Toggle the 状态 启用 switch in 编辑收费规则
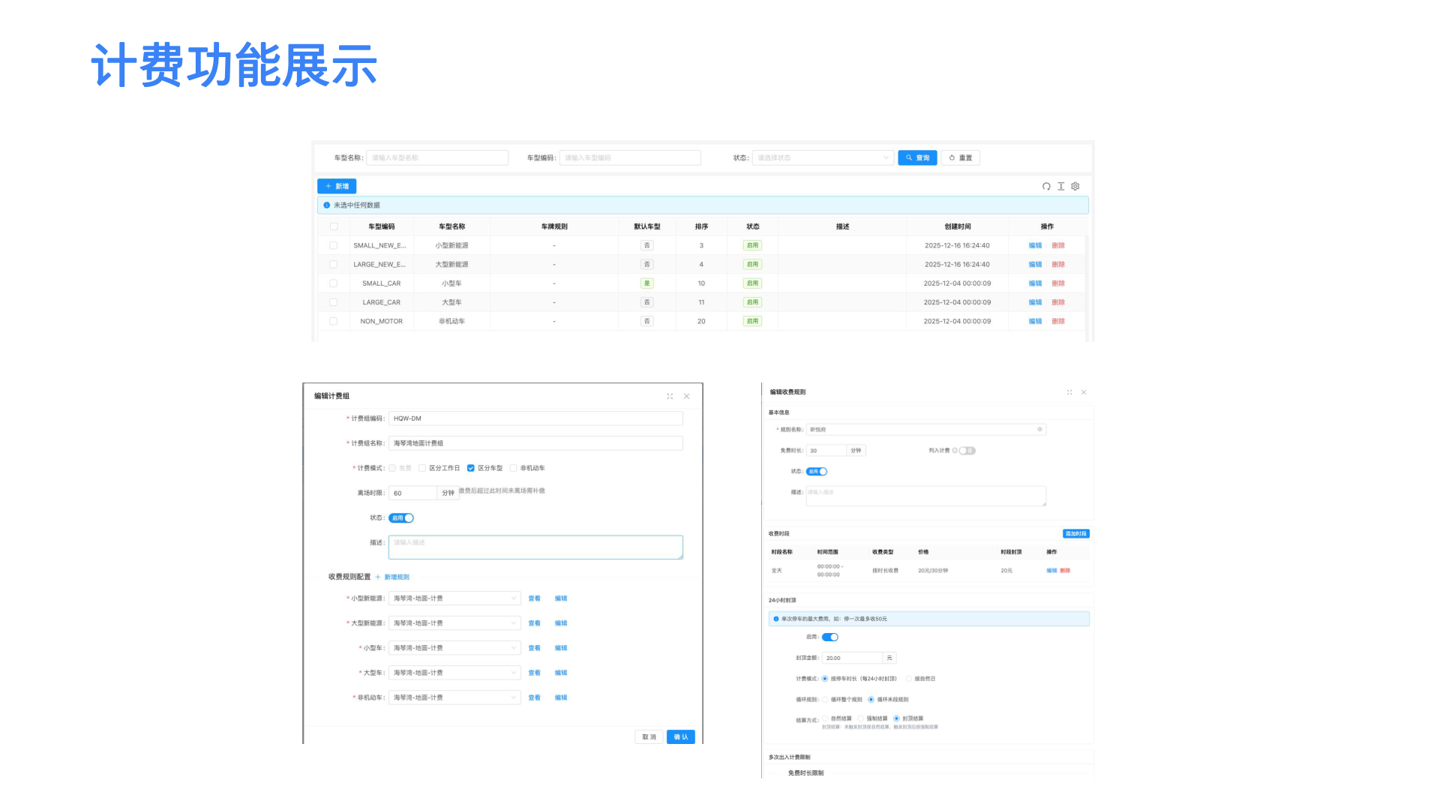 (817, 471)
